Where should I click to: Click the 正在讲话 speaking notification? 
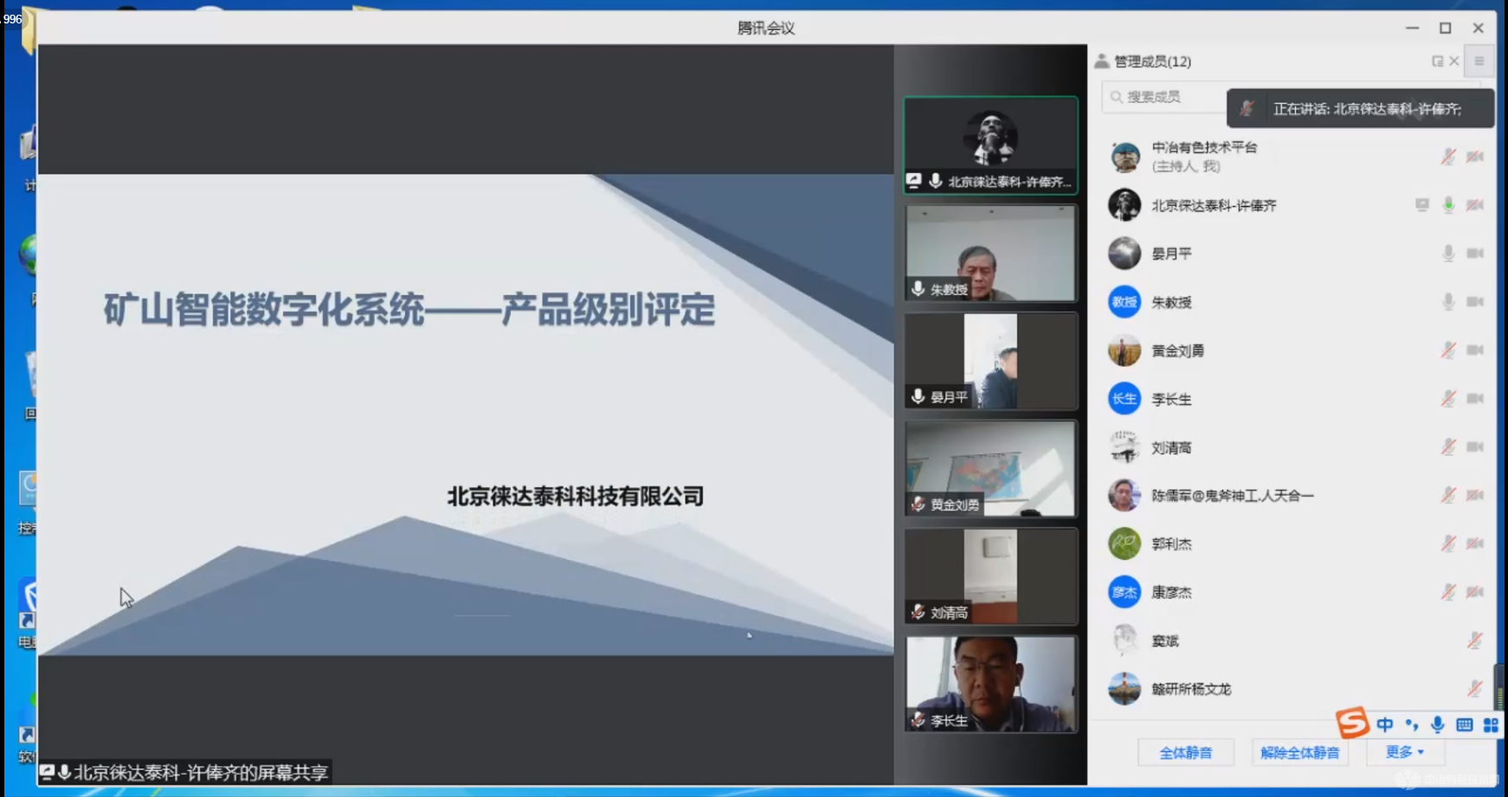tap(1360, 109)
